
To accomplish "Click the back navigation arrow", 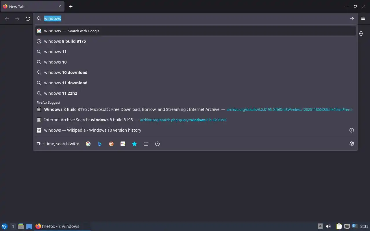I will (7, 19).
